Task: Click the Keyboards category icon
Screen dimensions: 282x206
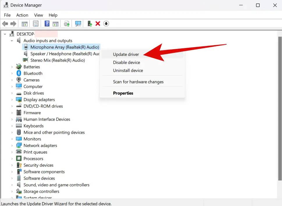Action: point(19,126)
